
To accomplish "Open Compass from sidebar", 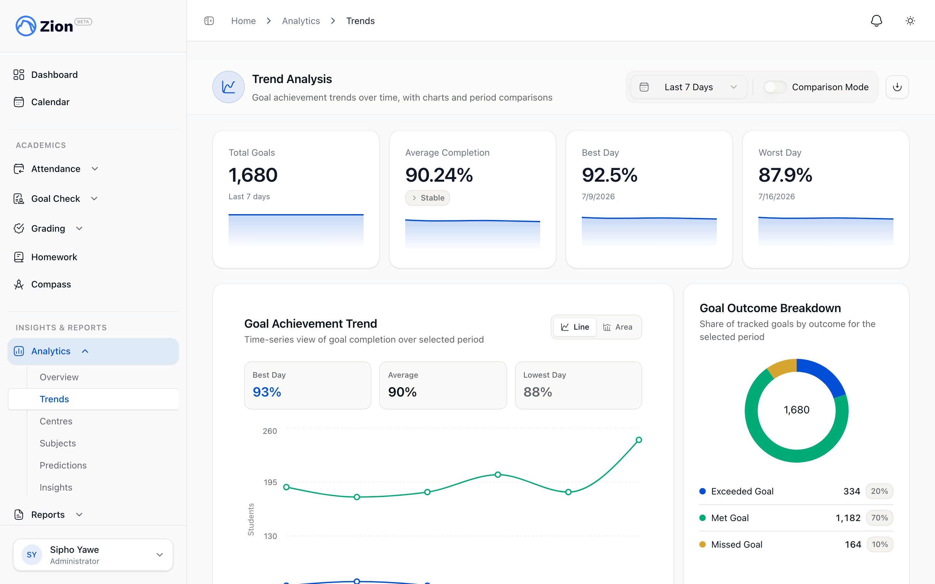I will coord(51,284).
